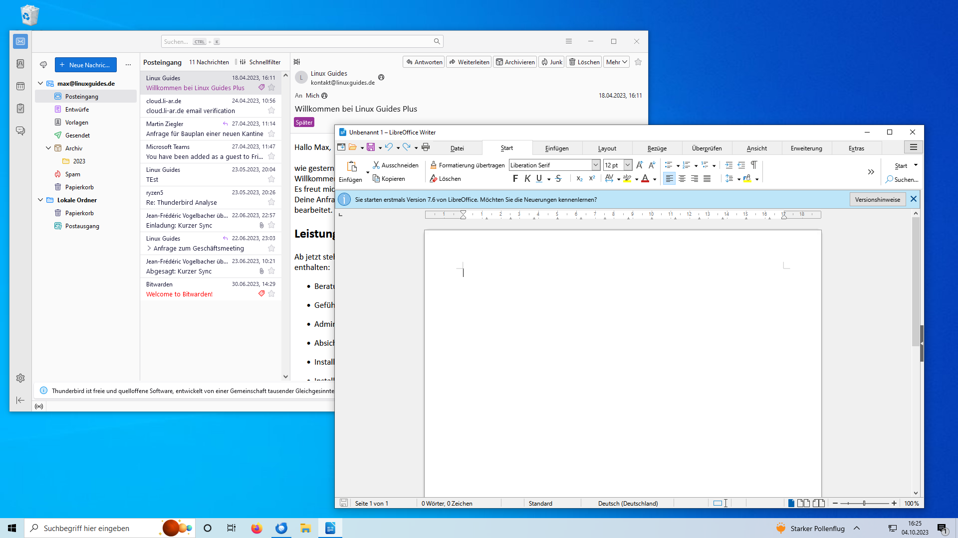The image size is (958, 538).
Task: Open the Ansicht tab
Action: click(x=757, y=148)
